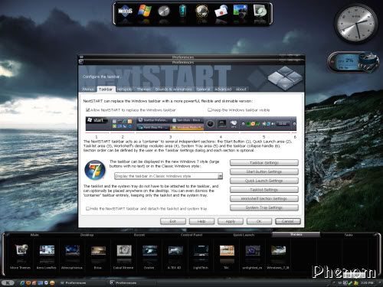
Task: Cancel the Preferences dialog
Action: [x=288, y=221]
